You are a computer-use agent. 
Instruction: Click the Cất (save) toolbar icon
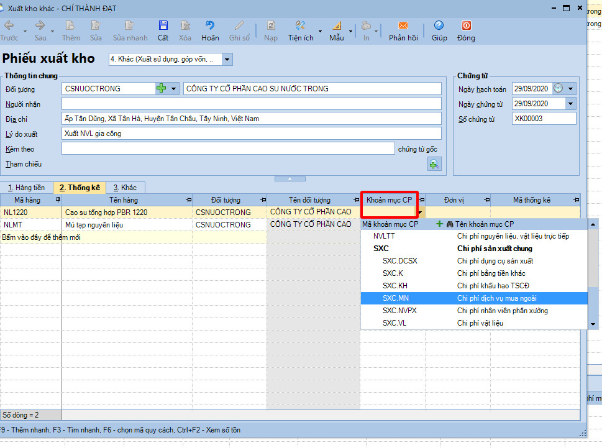(163, 26)
